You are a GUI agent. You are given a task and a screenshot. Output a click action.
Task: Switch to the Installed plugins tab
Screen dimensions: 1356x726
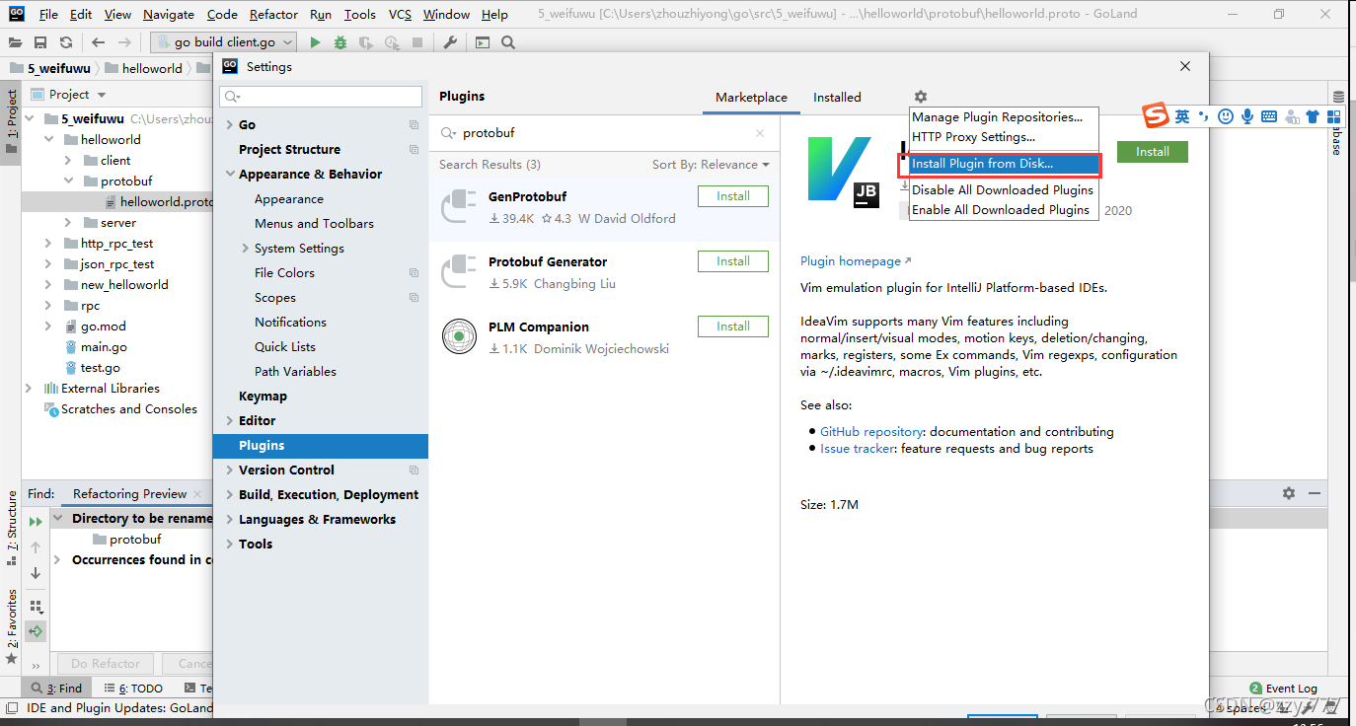pyautogui.click(x=837, y=97)
